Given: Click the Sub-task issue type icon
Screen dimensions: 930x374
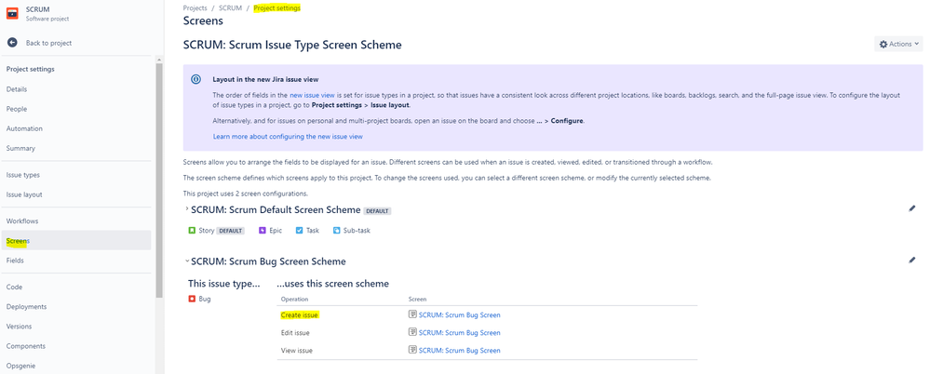Looking at the screenshot, I should 336,230.
